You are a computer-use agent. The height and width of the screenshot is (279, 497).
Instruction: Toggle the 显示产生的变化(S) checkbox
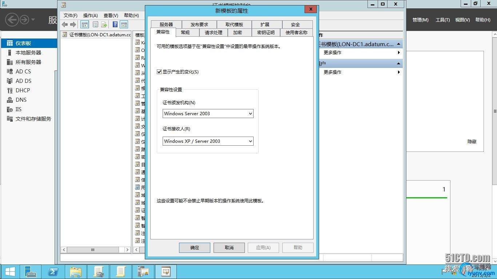click(x=159, y=72)
